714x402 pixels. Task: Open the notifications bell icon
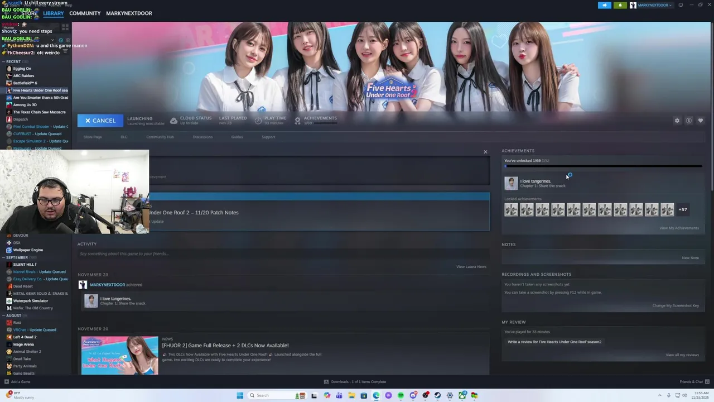(620, 5)
